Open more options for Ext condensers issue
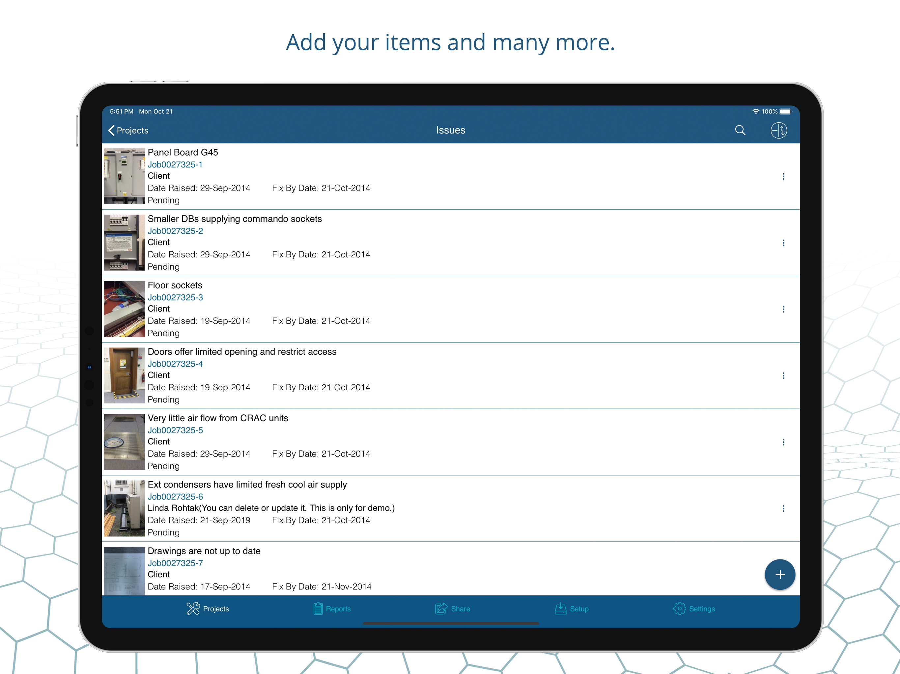This screenshot has width=900, height=674. coord(783,508)
